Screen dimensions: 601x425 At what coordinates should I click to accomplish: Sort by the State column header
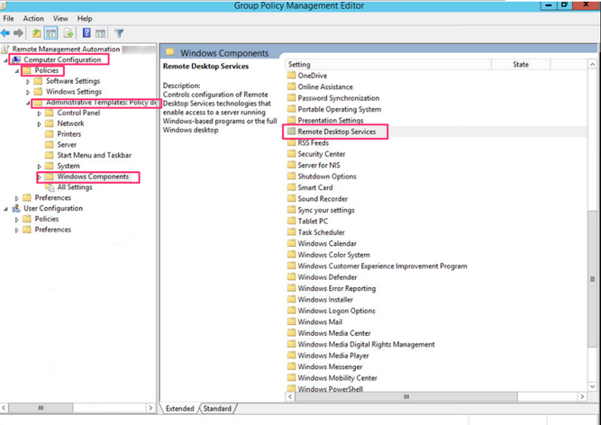pos(521,64)
